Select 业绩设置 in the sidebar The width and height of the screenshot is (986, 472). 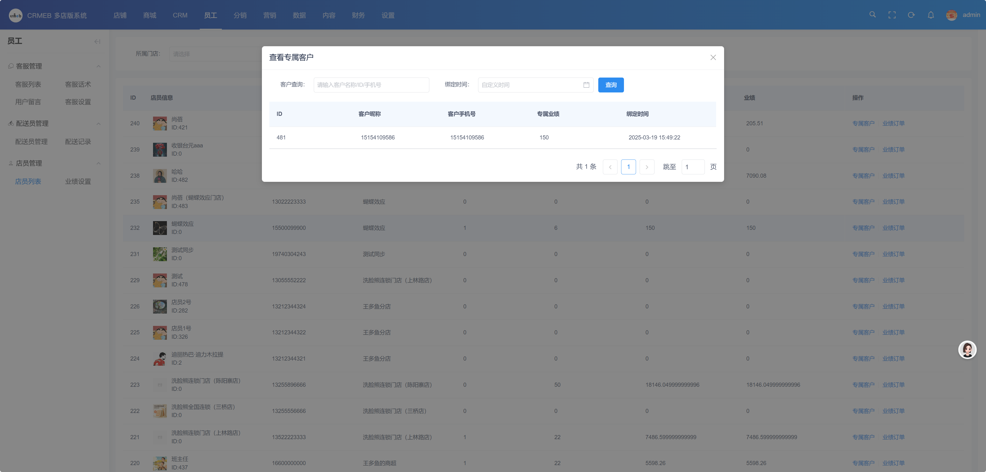pyautogui.click(x=78, y=182)
